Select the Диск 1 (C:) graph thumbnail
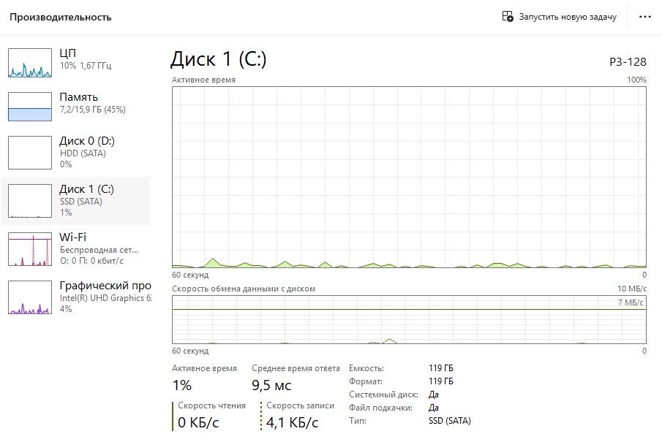Image resolution: width=662 pixels, height=442 pixels. [30, 201]
